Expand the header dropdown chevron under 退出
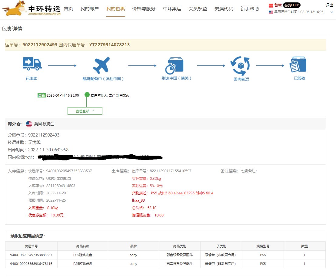336x277 pixels. pyautogui.click(x=331, y=12)
